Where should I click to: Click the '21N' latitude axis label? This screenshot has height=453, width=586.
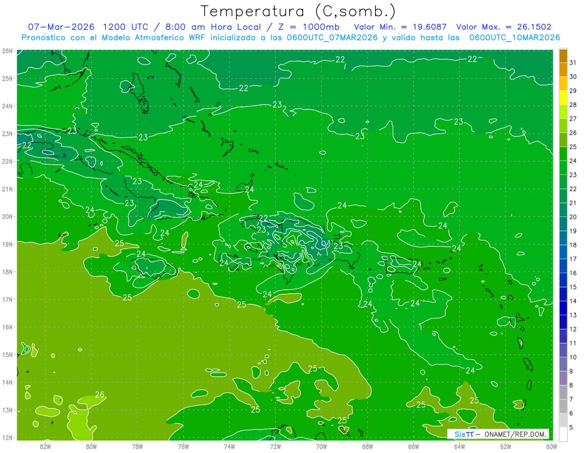[x=7, y=189]
